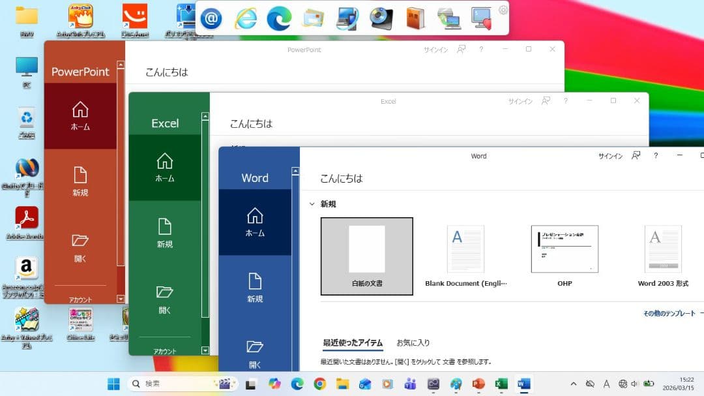Click the gear icon on the launcher toolbar

click(x=502, y=10)
